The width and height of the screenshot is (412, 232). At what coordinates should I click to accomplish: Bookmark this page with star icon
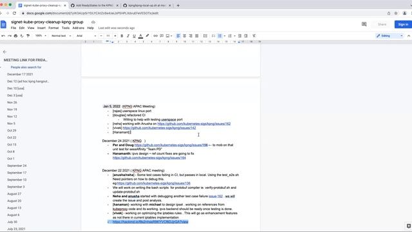click(x=396, y=13)
